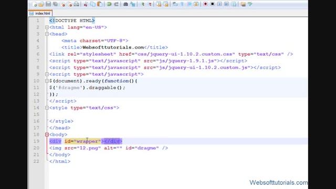This screenshot has height=189, width=336.
Task: Click the closing </style> tag
Action: (61, 121)
